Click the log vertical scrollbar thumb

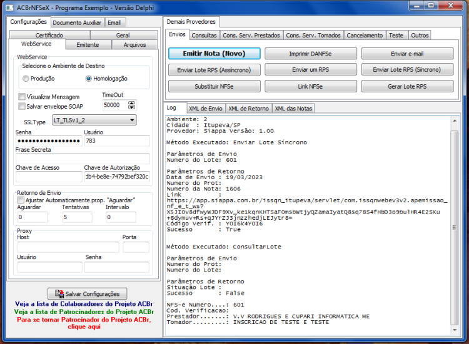(x=455, y=227)
